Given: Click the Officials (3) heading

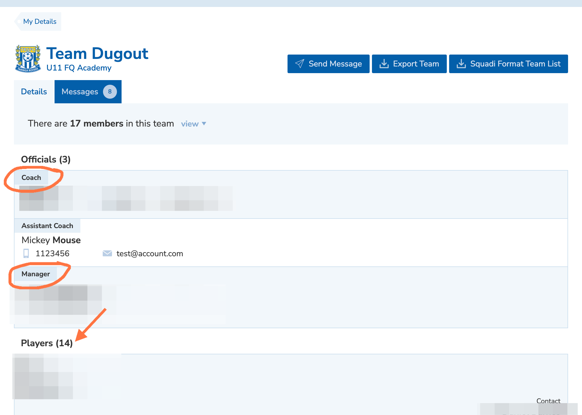Looking at the screenshot, I should [46, 159].
